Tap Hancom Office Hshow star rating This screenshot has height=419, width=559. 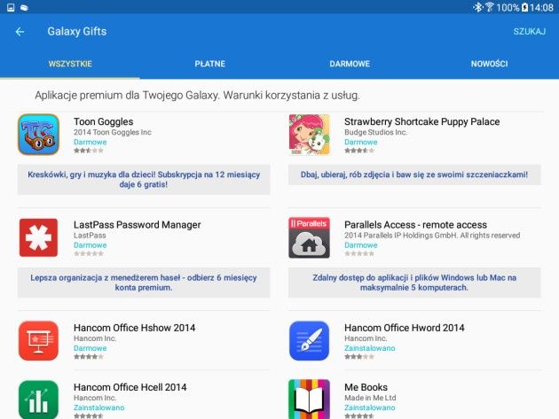click(89, 357)
